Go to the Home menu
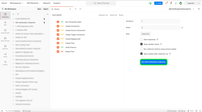Screen dimensions: 202x112 (4, 3)
